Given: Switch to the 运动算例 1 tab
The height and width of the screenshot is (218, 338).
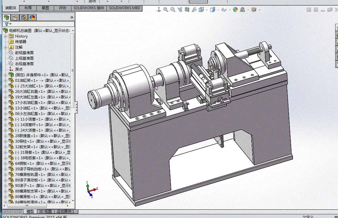Looking at the screenshot, I should pos(66,212).
